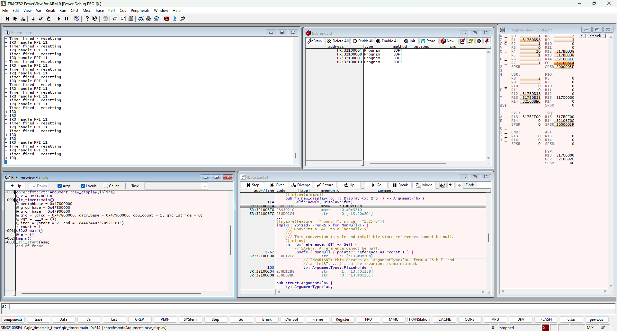
Task: Click the Setup wrench icon in Break.List
Action: click(315, 41)
